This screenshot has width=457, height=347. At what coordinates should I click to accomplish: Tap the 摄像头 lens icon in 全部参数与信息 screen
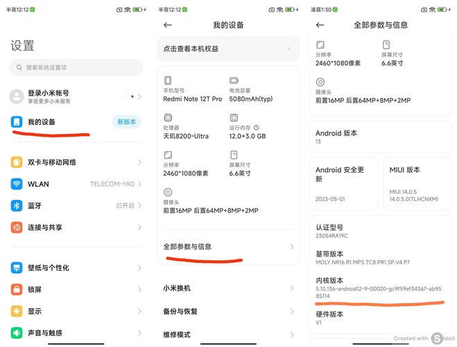[x=320, y=82]
